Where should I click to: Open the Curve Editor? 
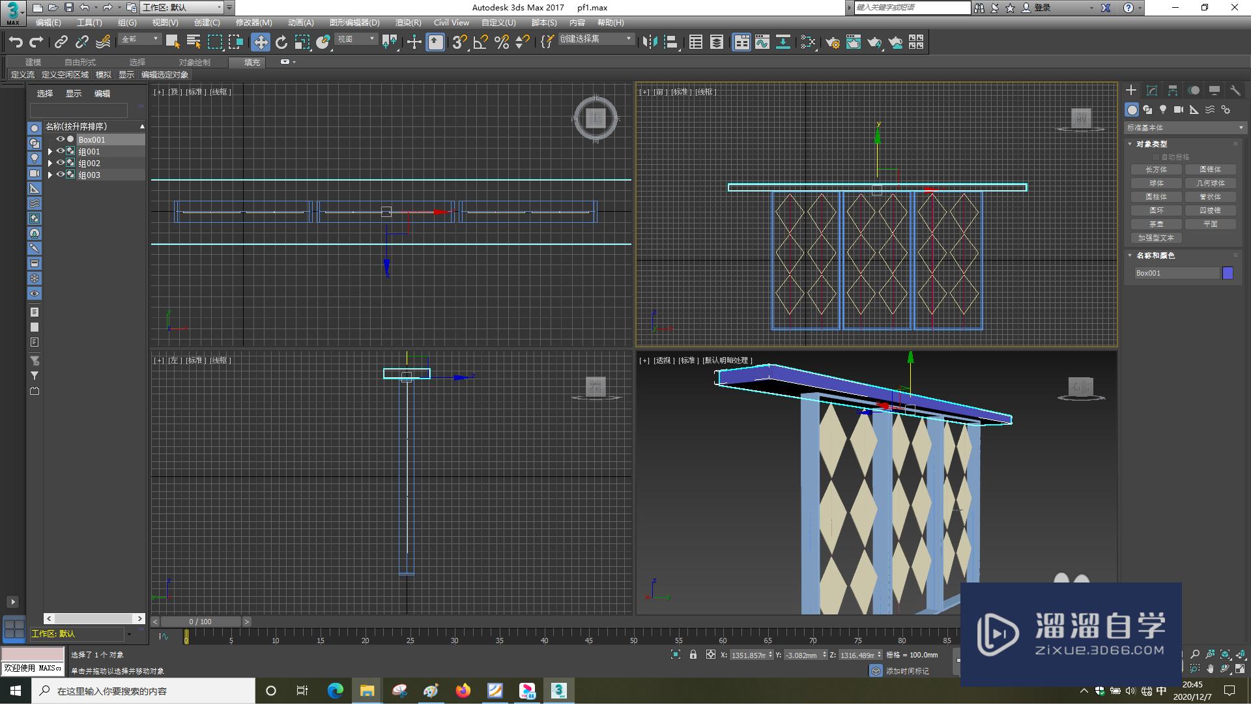762,42
